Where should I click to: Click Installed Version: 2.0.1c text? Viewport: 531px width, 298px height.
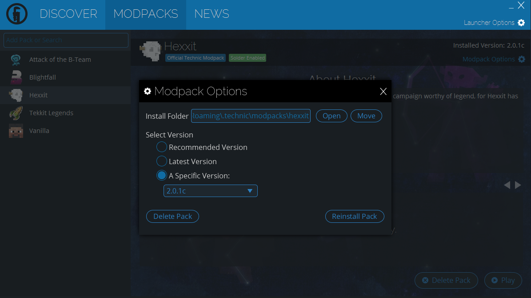click(489, 45)
